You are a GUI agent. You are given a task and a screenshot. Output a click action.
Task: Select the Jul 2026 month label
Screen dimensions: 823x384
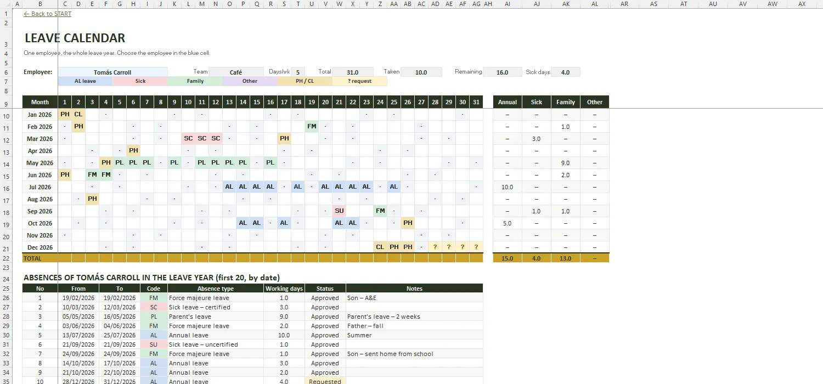(40, 187)
